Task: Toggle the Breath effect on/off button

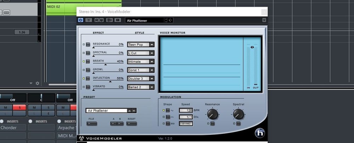Action: [88, 62]
